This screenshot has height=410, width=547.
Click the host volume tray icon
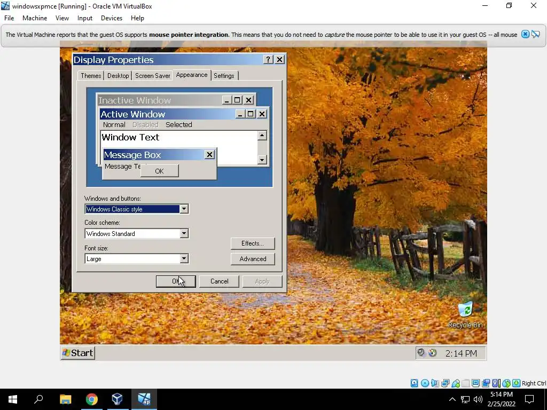(x=478, y=399)
